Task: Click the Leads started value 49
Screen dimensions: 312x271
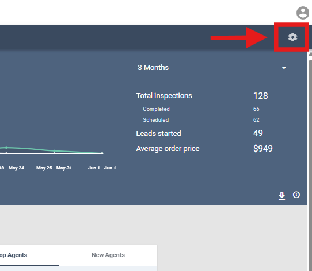Action: pos(258,133)
